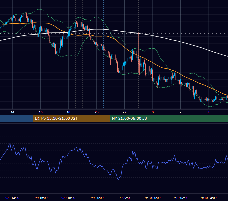Click hour label 0 on price chart axis
Image resolution: width=228 pixels, height=201 pixels.
pyautogui.click(x=153, y=112)
